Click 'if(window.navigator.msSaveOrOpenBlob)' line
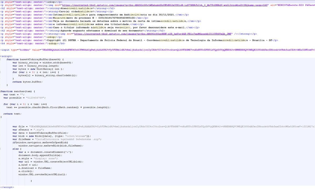 40,142
